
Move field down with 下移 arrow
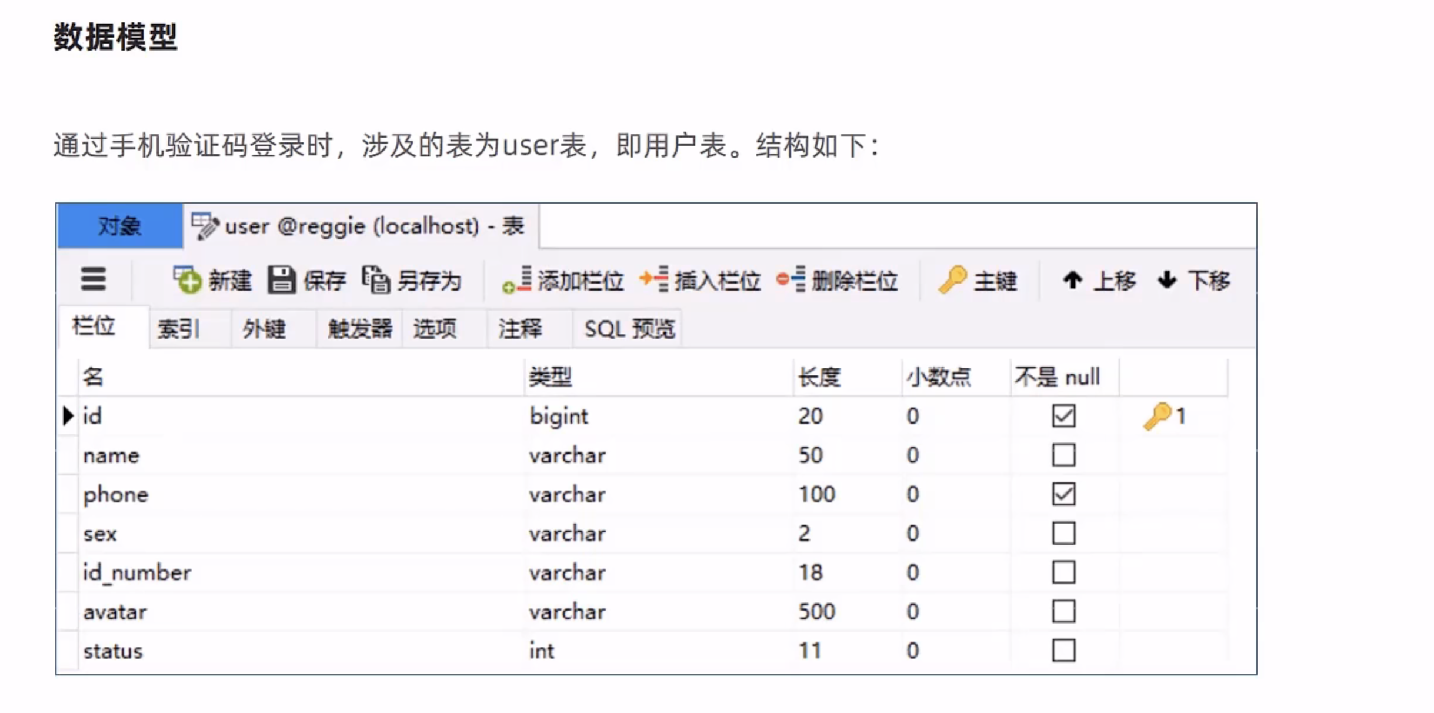[x=1167, y=280]
